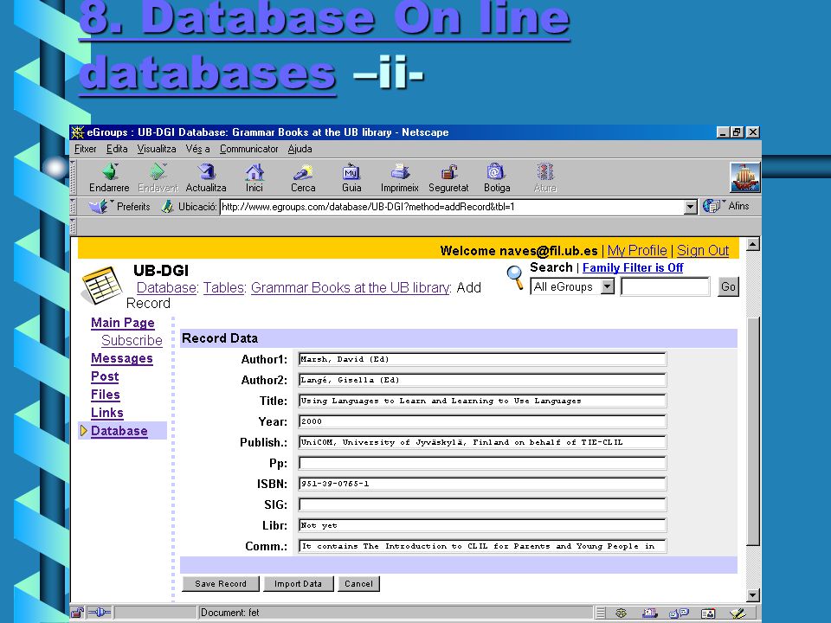Go to Inici home icon
Screen dimensions: 831x623
254,171
